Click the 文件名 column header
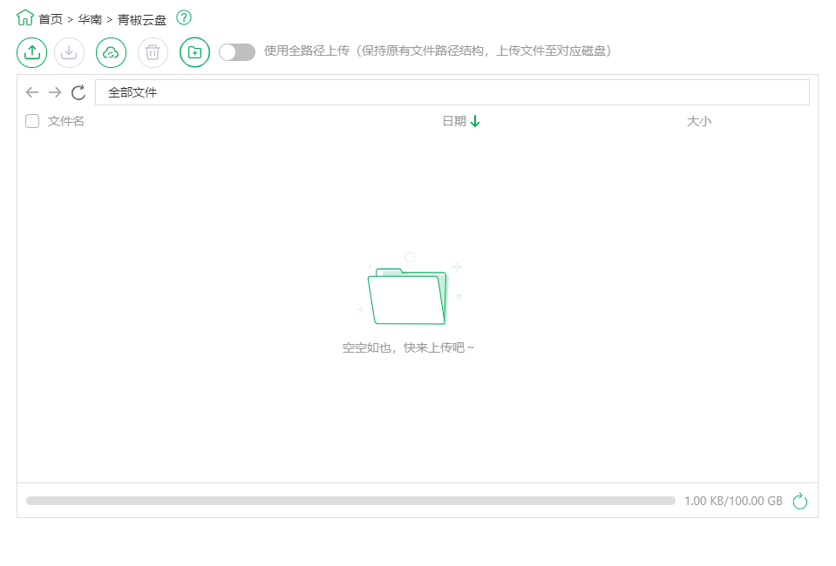The image size is (836, 566). 65,121
